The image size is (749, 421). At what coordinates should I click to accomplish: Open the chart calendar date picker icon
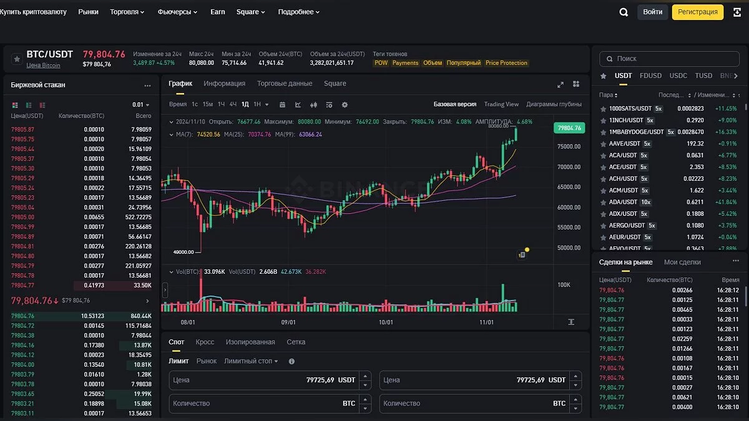click(x=283, y=105)
